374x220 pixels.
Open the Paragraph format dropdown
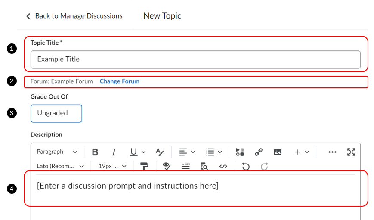pyautogui.click(x=57, y=152)
